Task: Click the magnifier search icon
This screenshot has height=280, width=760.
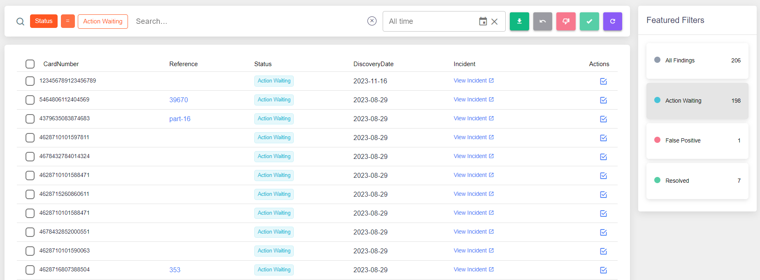Action: pos(20,21)
